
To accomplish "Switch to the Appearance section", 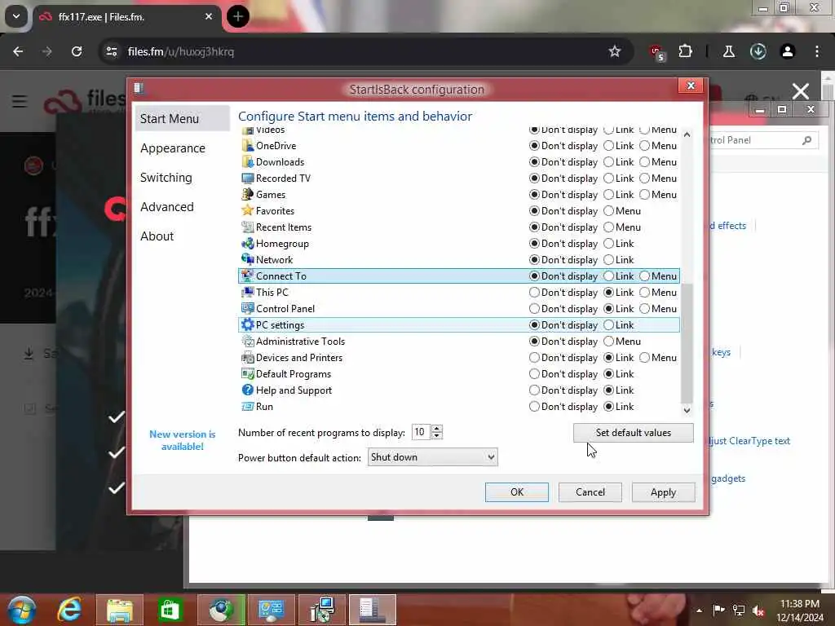I will pos(173,148).
